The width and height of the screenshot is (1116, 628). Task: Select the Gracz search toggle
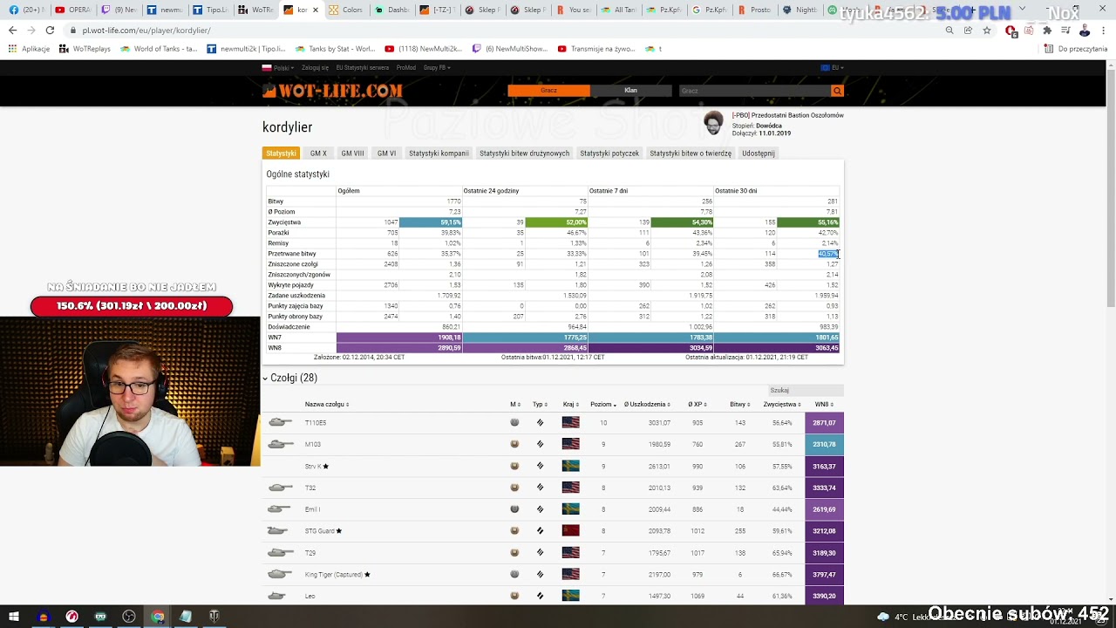548,91
